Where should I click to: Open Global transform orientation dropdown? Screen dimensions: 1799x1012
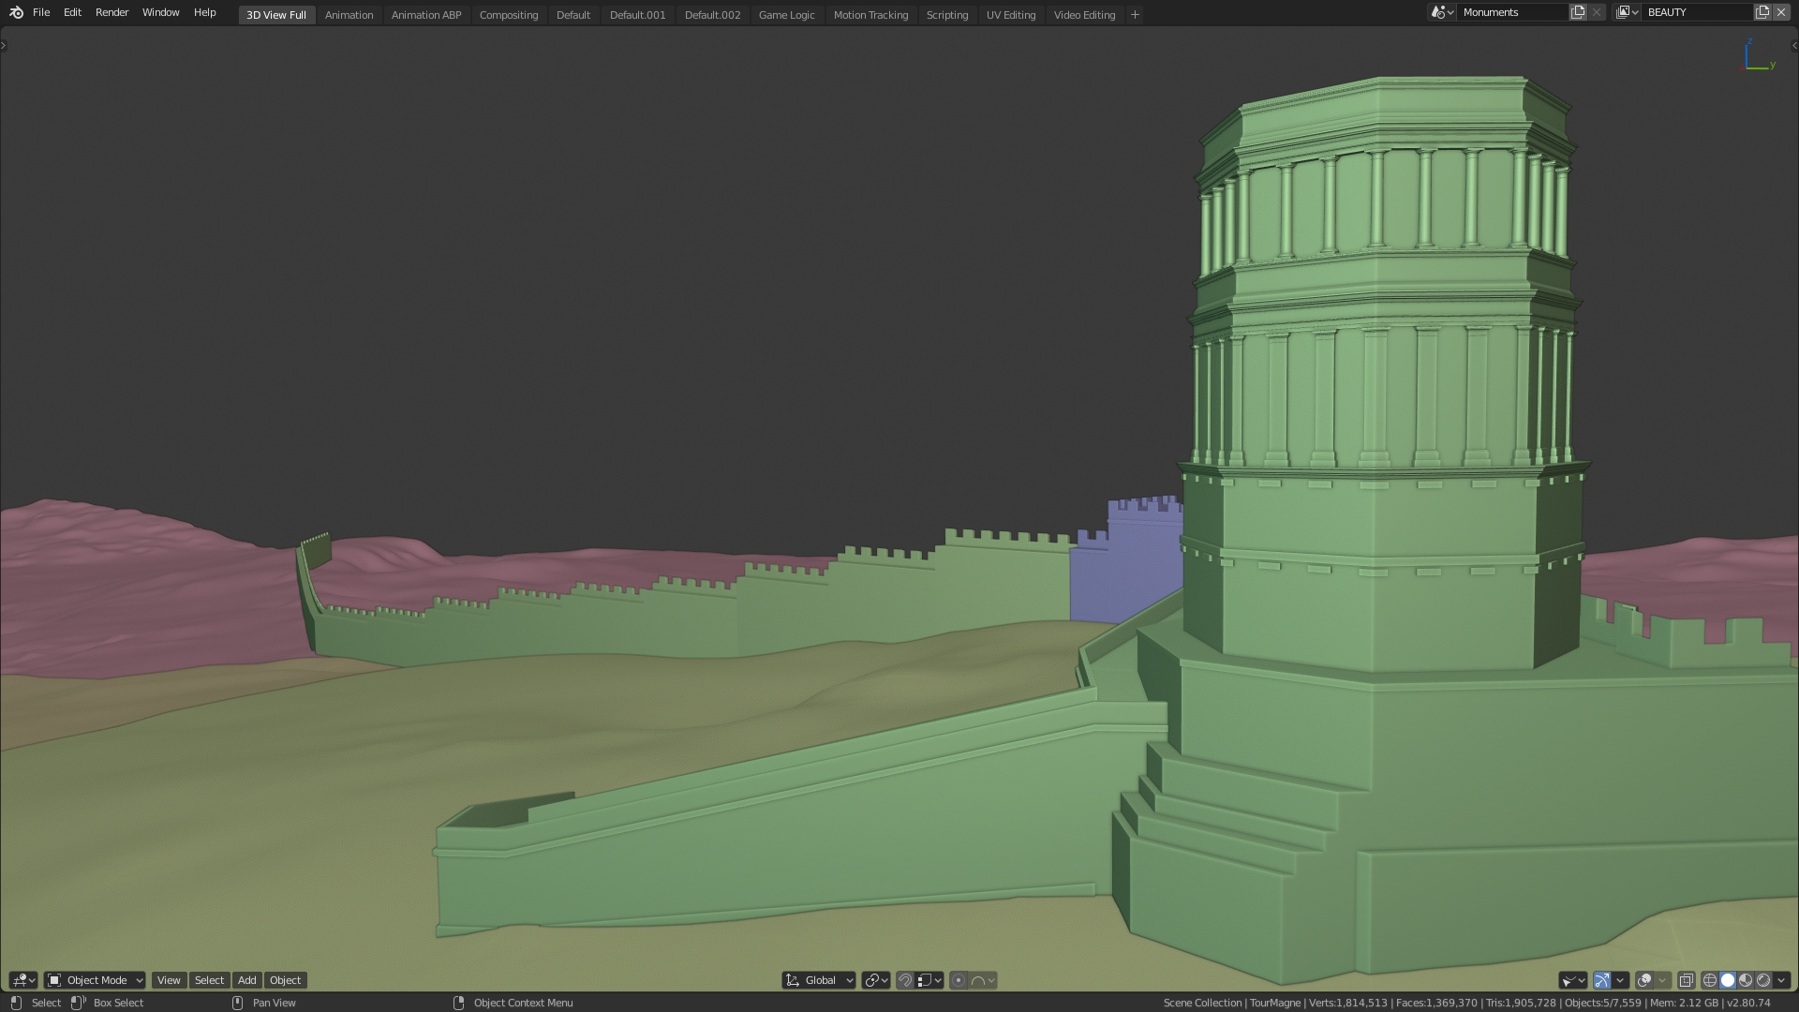coord(819,980)
